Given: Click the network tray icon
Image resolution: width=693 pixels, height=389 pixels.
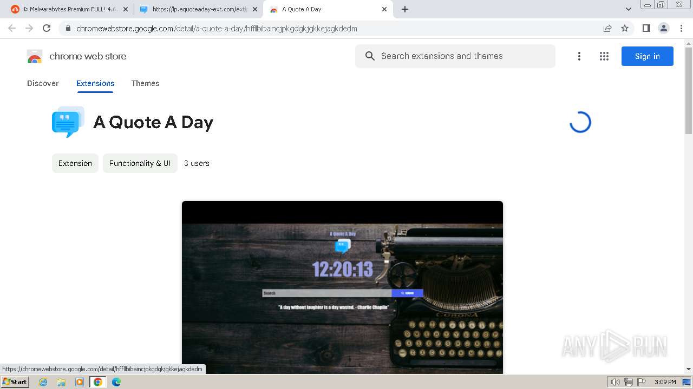Looking at the screenshot, I should (x=629, y=382).
